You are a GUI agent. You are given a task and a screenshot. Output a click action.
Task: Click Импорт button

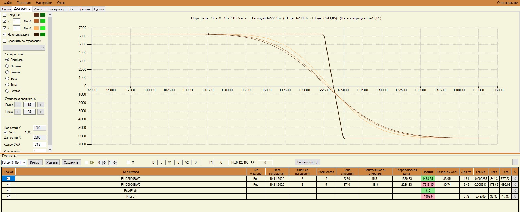tap(36, 162)
